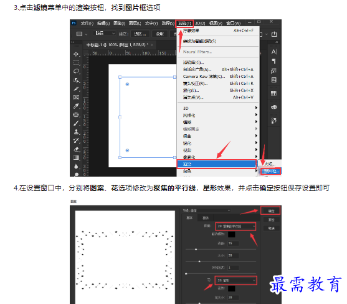
Task: Choose the highlighted 图片框... submenu entry
Action: tap(270, 171)
